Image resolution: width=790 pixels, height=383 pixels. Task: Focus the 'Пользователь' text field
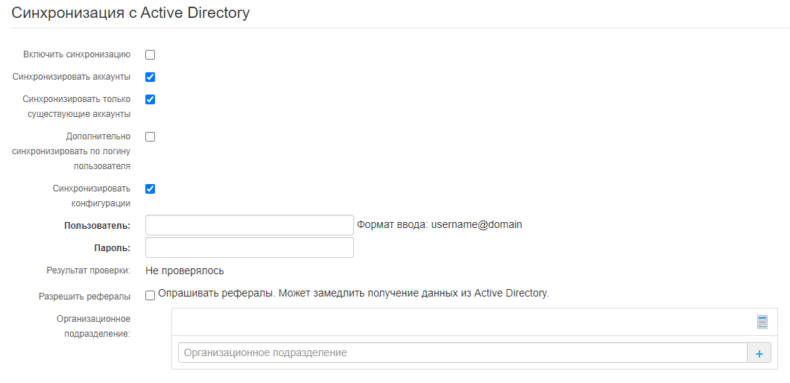click(x=249, y=225)
